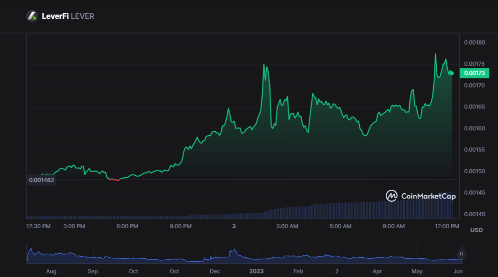The image size is (498, 277).
Task: Click the 0.00180 price axis label
Action: (474, 42)
